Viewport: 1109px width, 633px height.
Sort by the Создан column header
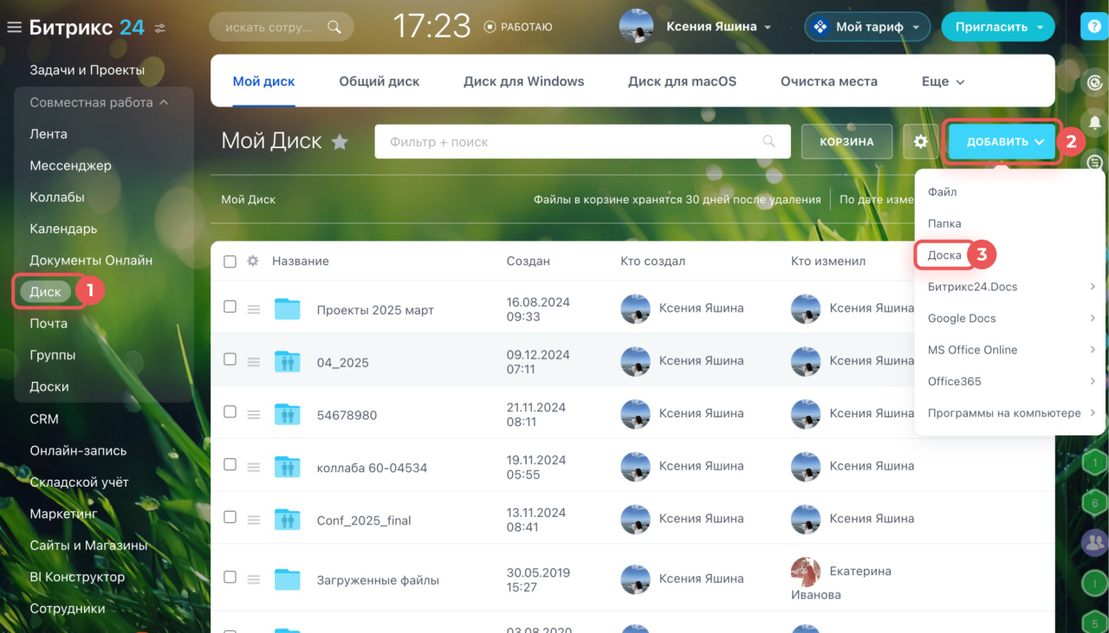click(528, 261)
